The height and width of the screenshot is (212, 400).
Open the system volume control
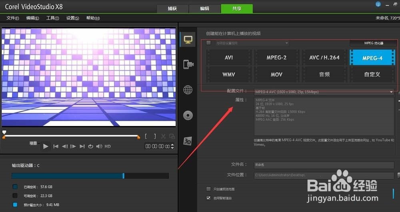(x=99, y=146)
